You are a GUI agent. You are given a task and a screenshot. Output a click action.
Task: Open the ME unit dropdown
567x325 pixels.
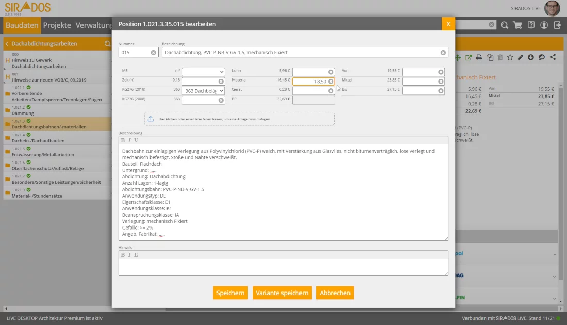[203, 72]
